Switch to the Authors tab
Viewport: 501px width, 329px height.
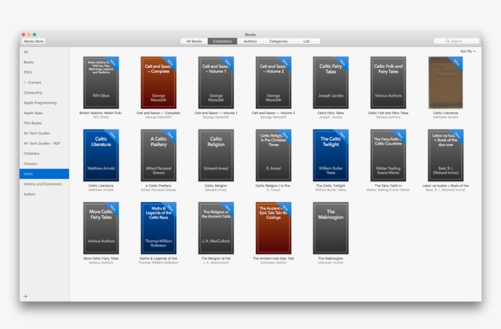pos(250,41)
